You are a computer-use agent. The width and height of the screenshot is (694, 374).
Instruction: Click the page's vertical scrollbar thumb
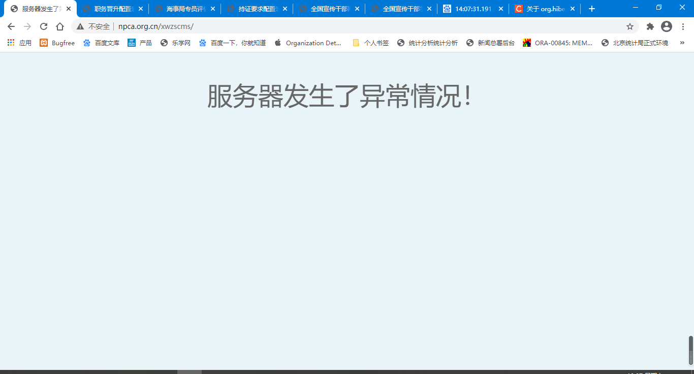[691, 350]
